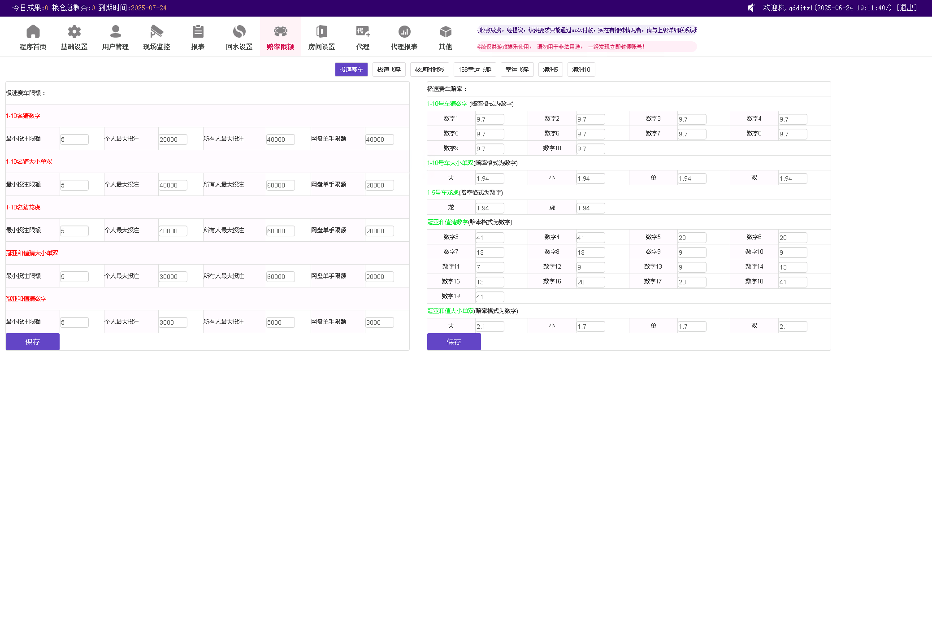
Task: Open 用户管理 user icon
Action: pyautogui.click(x=115, y=32)
